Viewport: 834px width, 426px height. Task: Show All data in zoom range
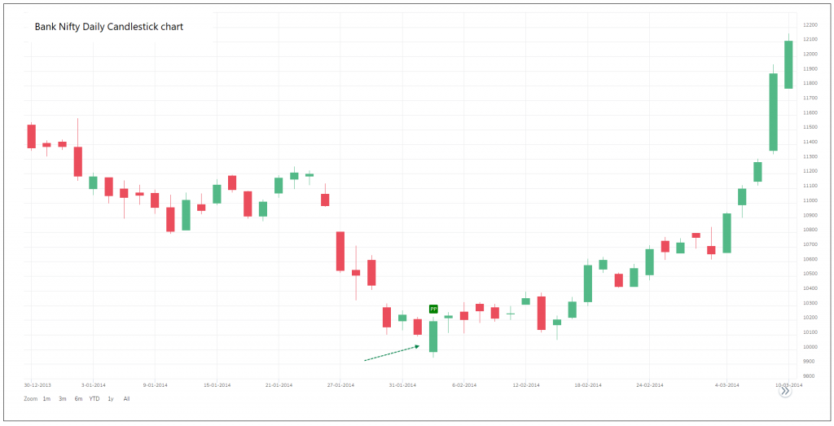click(126, 399)
